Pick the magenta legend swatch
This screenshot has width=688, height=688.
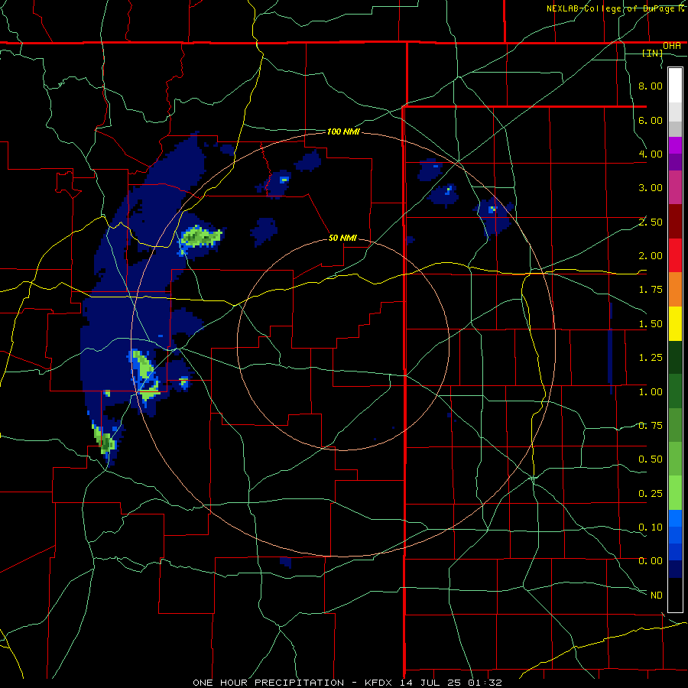point(675,145)
